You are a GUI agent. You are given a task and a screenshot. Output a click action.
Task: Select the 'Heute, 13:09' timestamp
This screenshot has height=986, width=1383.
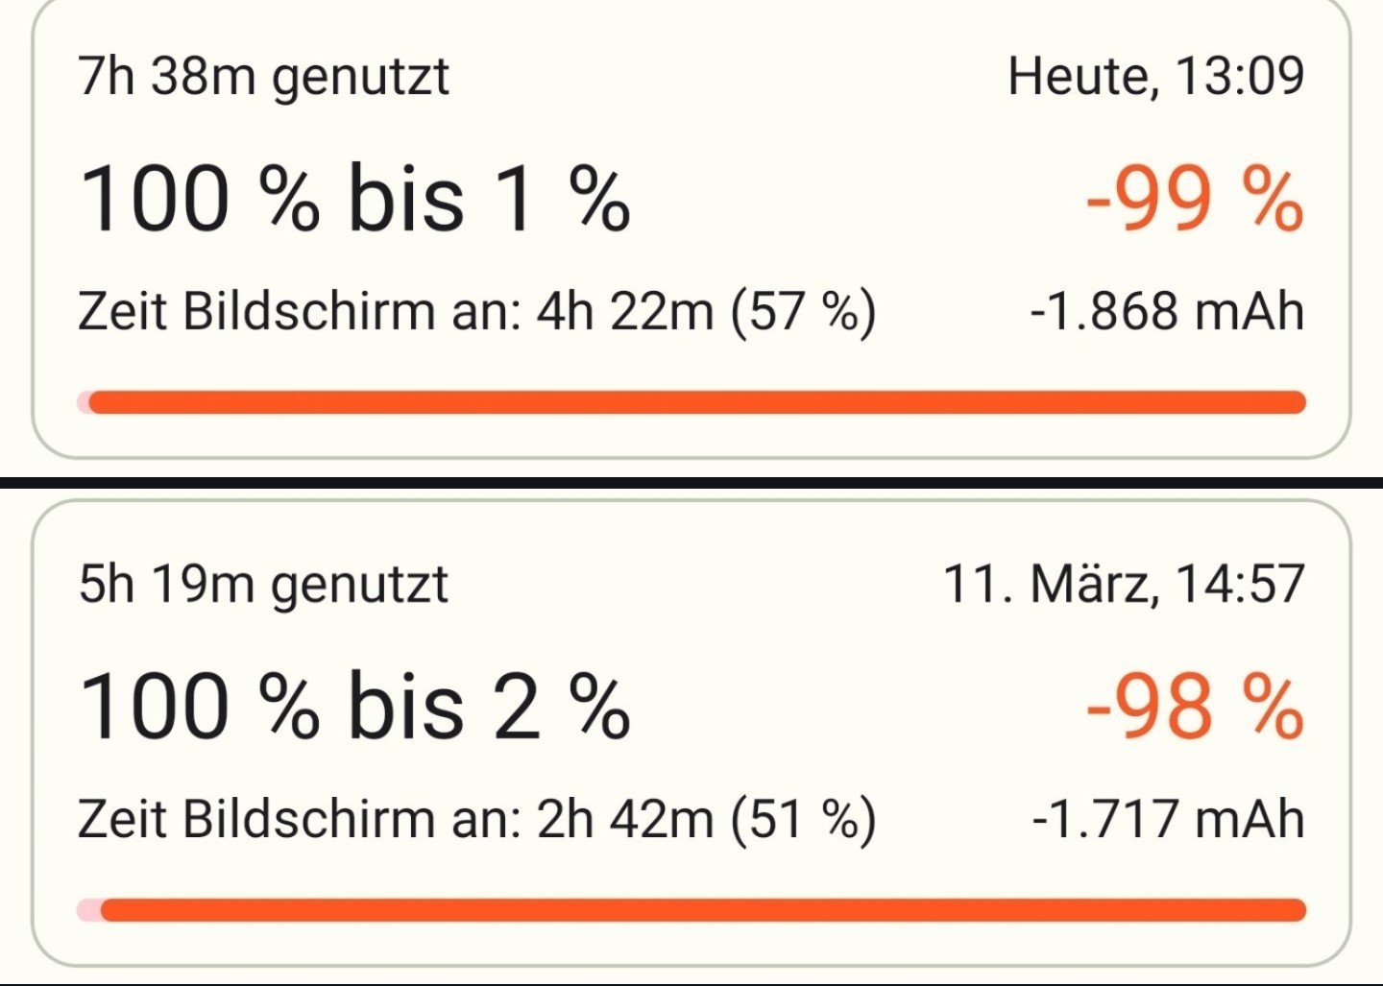coord(1155,77)
